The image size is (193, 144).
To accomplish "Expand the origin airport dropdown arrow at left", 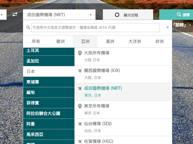I will (2, 15).
